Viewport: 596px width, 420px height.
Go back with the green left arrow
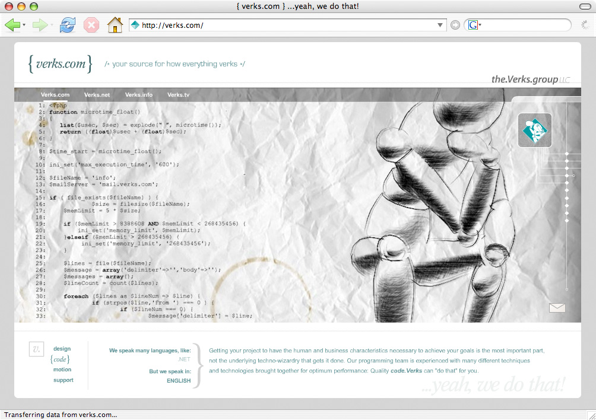[x=12, y=25]
